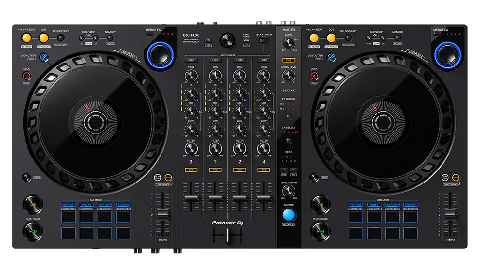Start playback with left deck PLAY/PAUSE
Screen dimensions: 482x274
point(33,231)
